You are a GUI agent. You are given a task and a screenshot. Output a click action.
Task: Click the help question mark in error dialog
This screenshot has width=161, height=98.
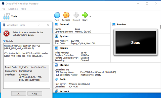tap(39, 25)
